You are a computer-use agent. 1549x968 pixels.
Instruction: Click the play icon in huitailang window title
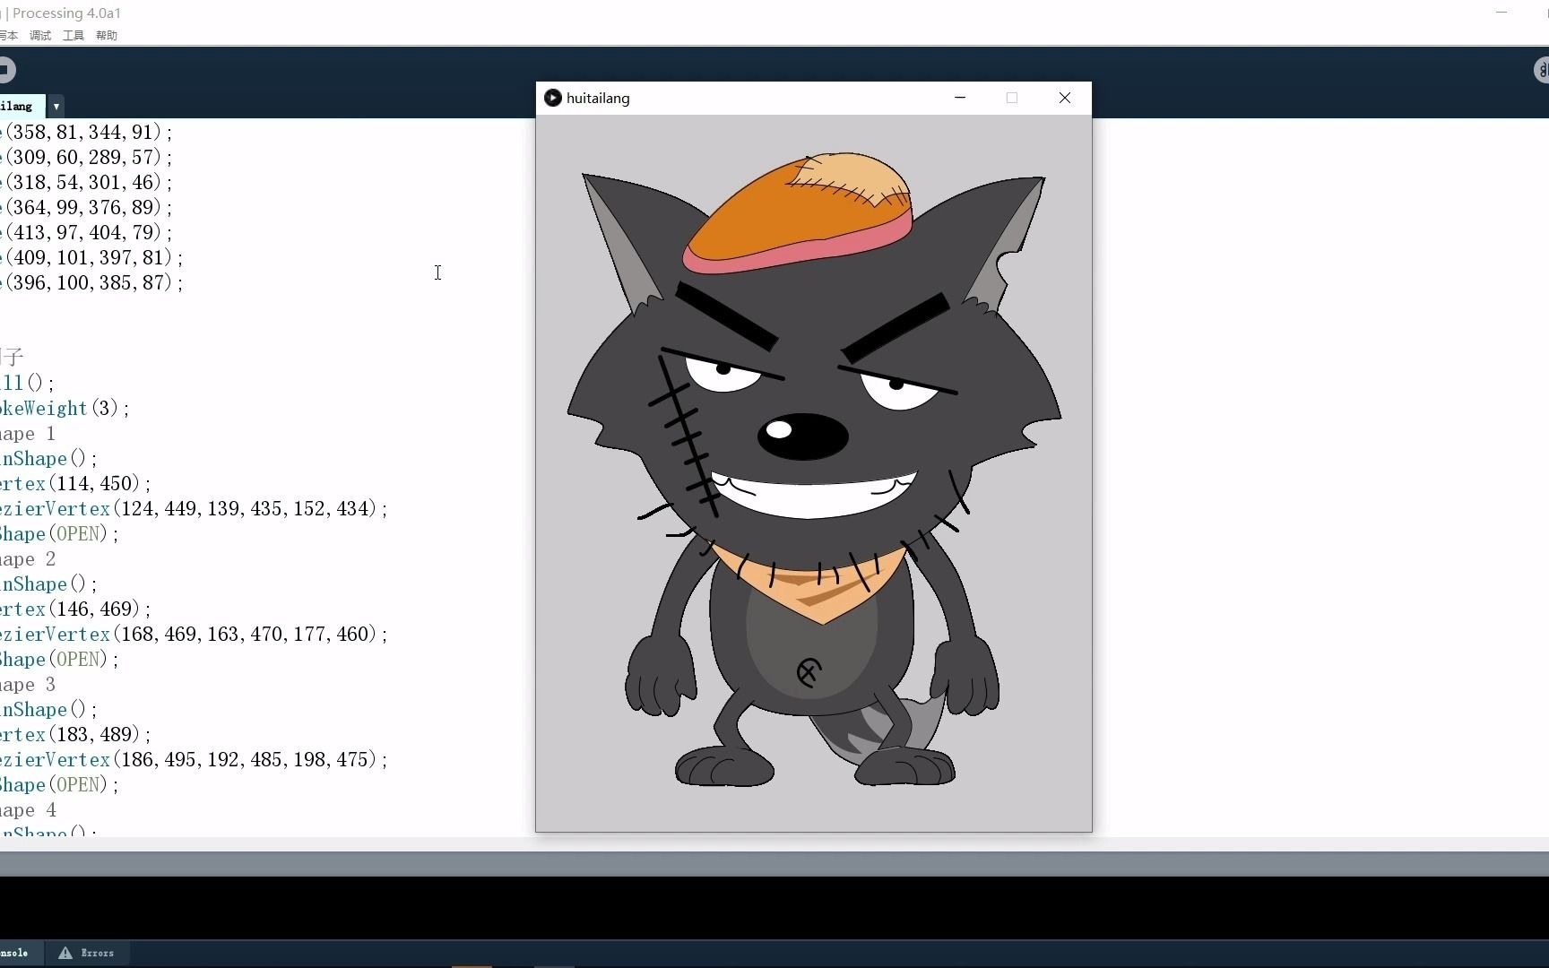coord(553,98)
